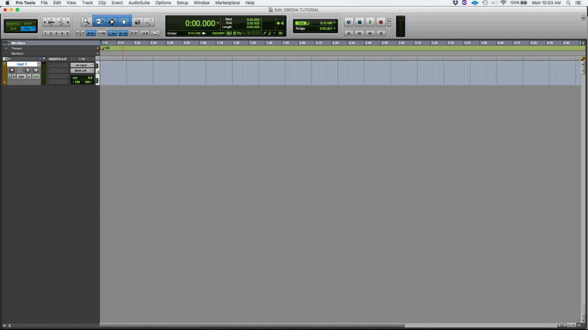This screenshot has width=588, height=330.
Task: Open the no input selector on Inst 1
Action: click(81, 65)
